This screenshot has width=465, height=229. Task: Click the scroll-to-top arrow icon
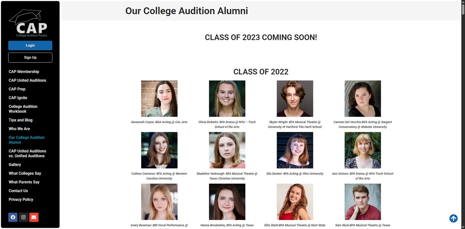coord(453,218)
